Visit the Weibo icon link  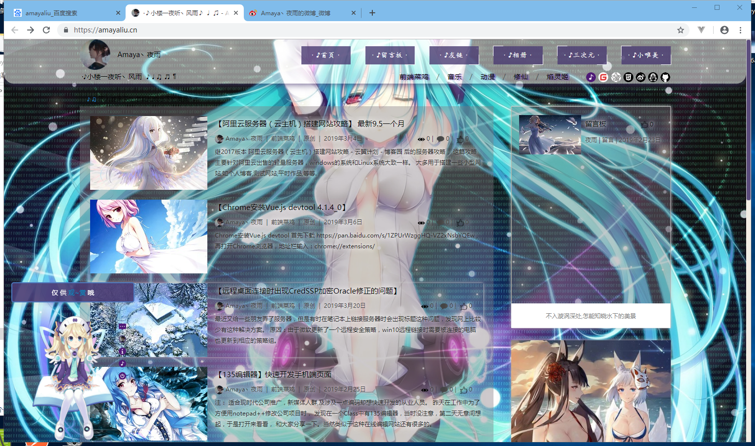pyautogui.click(x=641, y=77)
